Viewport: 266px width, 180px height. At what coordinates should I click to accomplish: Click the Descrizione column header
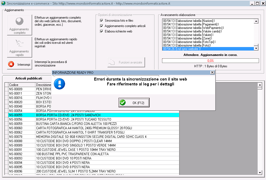[43, 85]
